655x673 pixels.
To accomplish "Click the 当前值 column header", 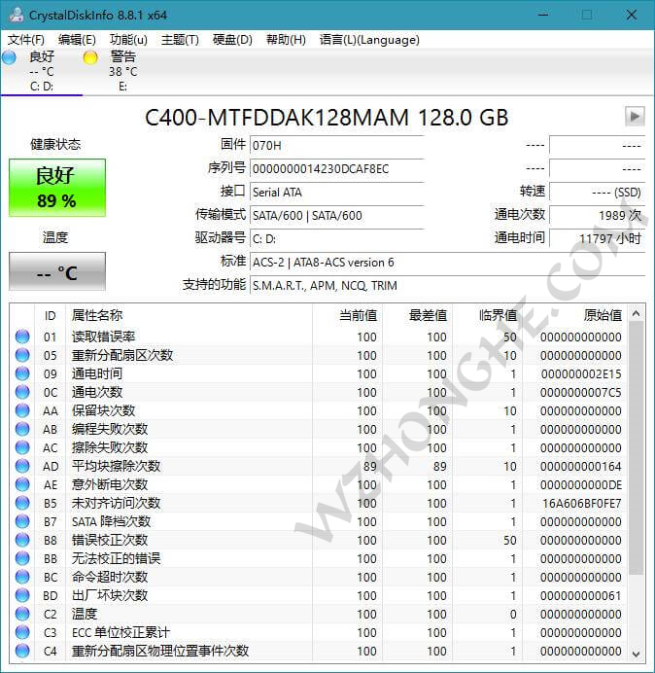I will (348, 315).
